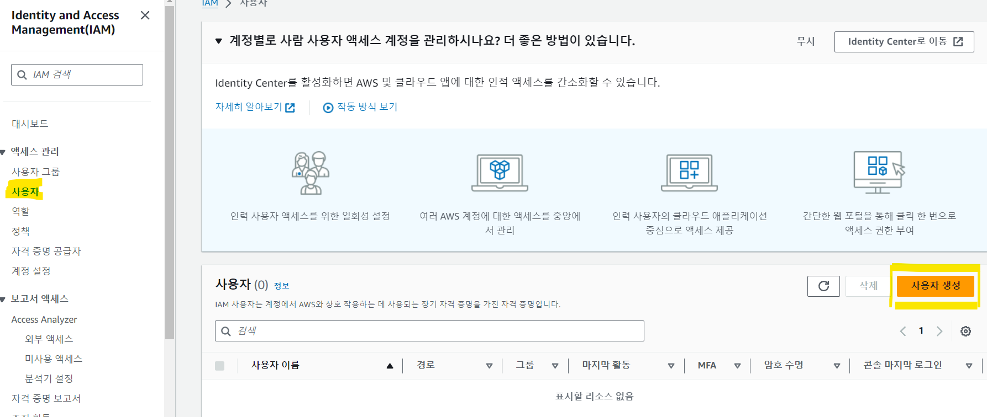Click the users table 검색 field
The image size is (987, 417).
(429, 331)
